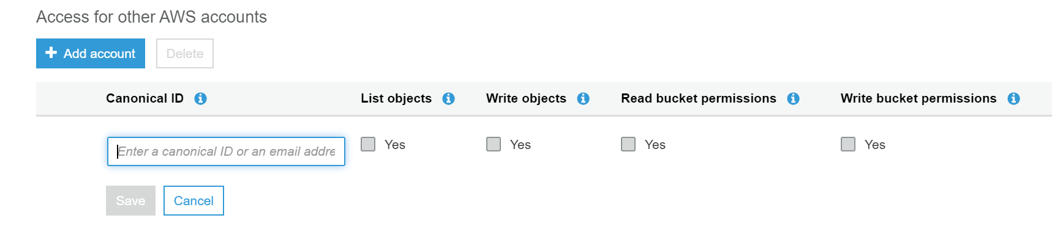The height and width of the screenshot is (229, 1052).
Task: Tick the Write objects Yes checkbox
Action: coord(494,144)
